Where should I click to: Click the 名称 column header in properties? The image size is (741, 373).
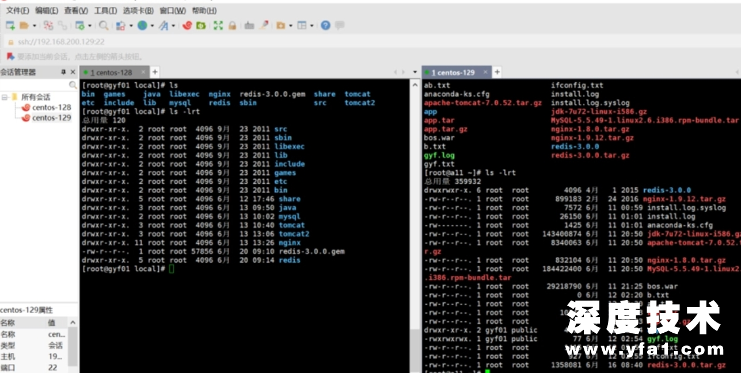pyautogui.click(x=22, y=323)
